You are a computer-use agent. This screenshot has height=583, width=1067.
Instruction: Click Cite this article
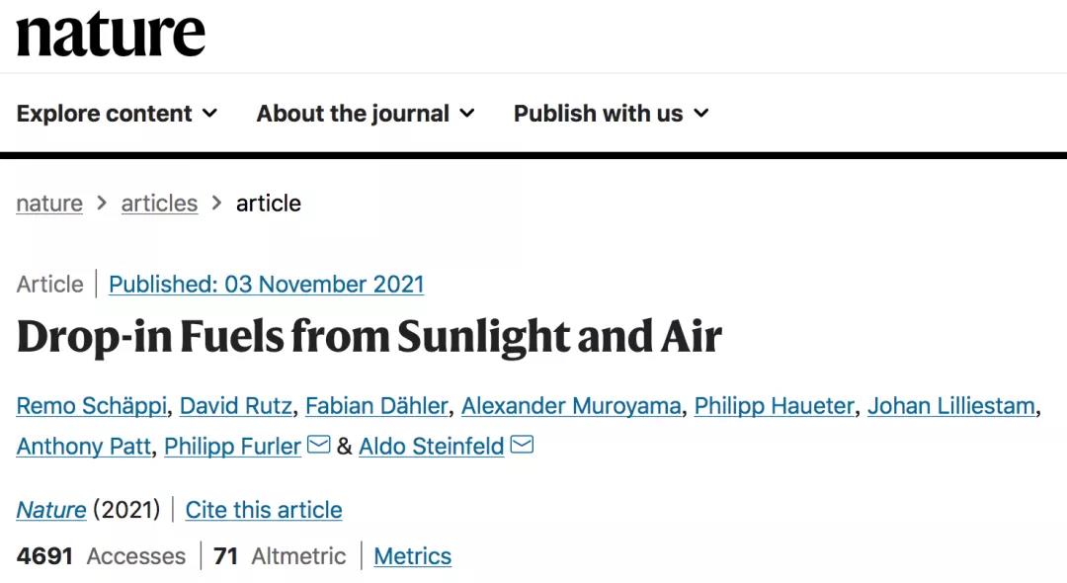tap(264, 510)
